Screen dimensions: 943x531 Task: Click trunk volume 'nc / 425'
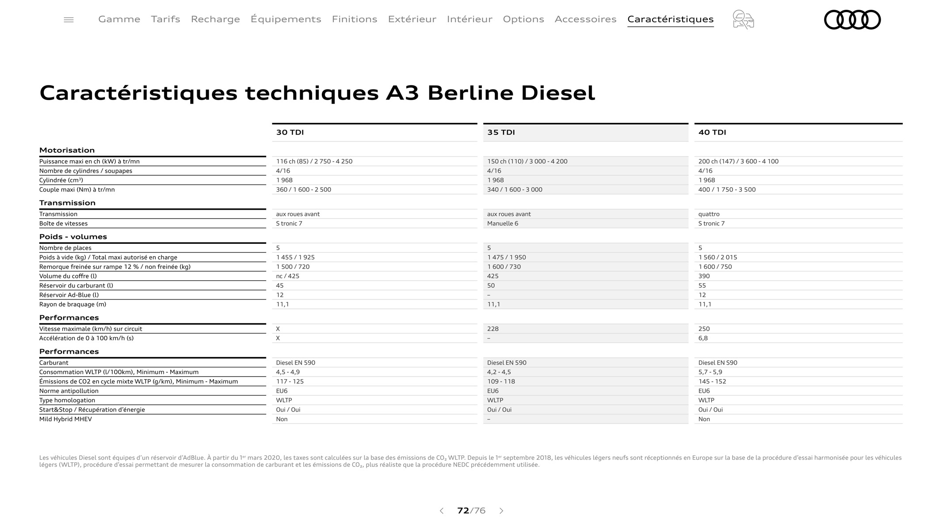(x=287, y=276)
